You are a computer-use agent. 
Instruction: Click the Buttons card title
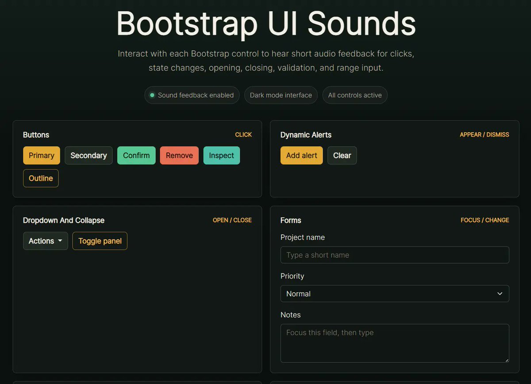36,135
